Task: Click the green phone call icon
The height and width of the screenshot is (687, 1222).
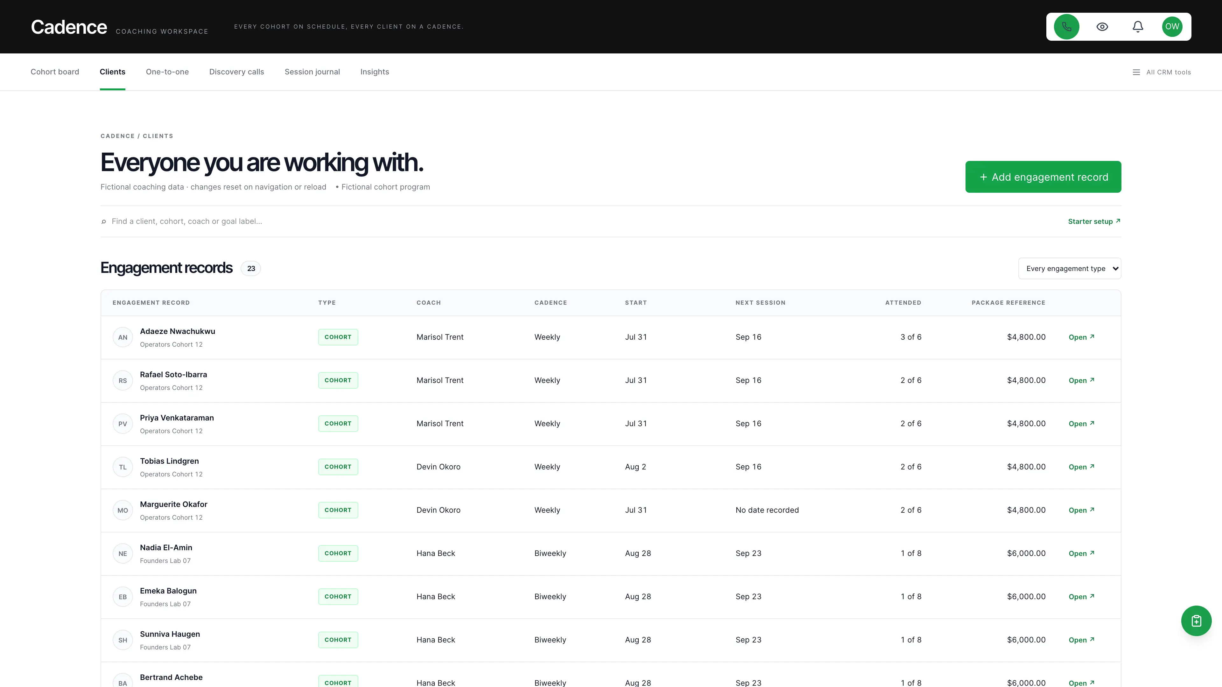Action: click(x=1066, y=26)
